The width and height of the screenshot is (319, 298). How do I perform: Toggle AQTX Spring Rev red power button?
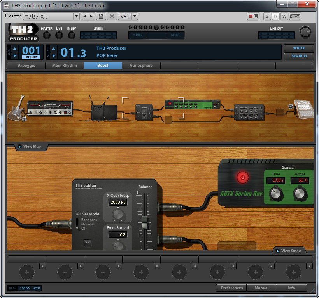pyautogui.click(x=242, y=177)
